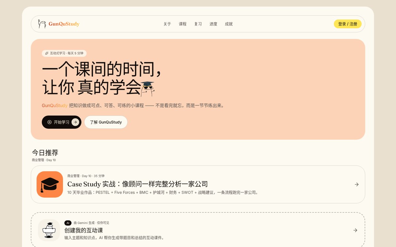Click the arrow on Case Study card
396x247 pixels.
(356, 184)
